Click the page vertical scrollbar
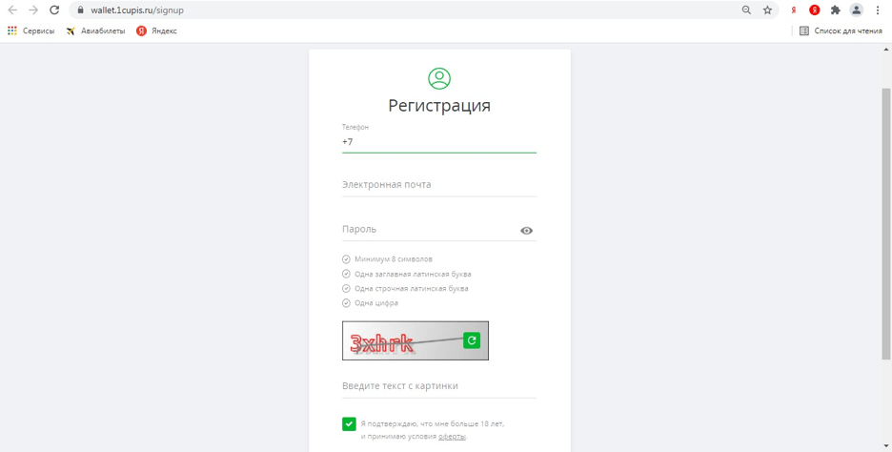The image size is (892, 452). (886, 219)
